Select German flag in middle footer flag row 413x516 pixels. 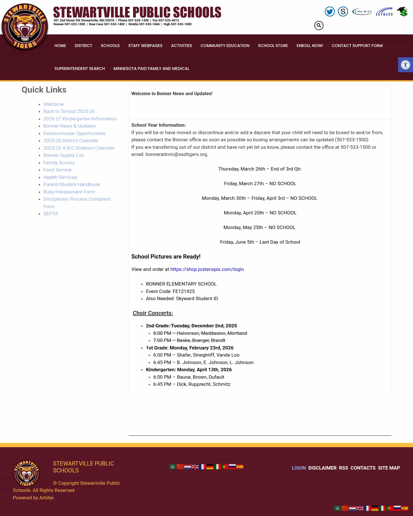(210, 467)
